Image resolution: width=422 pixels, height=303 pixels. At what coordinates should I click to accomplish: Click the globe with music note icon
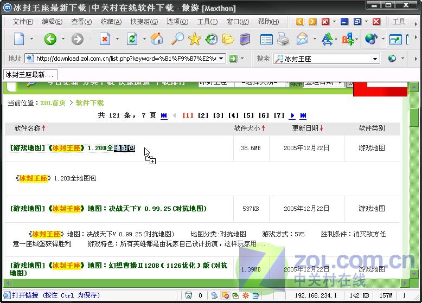tap(371, 39)
